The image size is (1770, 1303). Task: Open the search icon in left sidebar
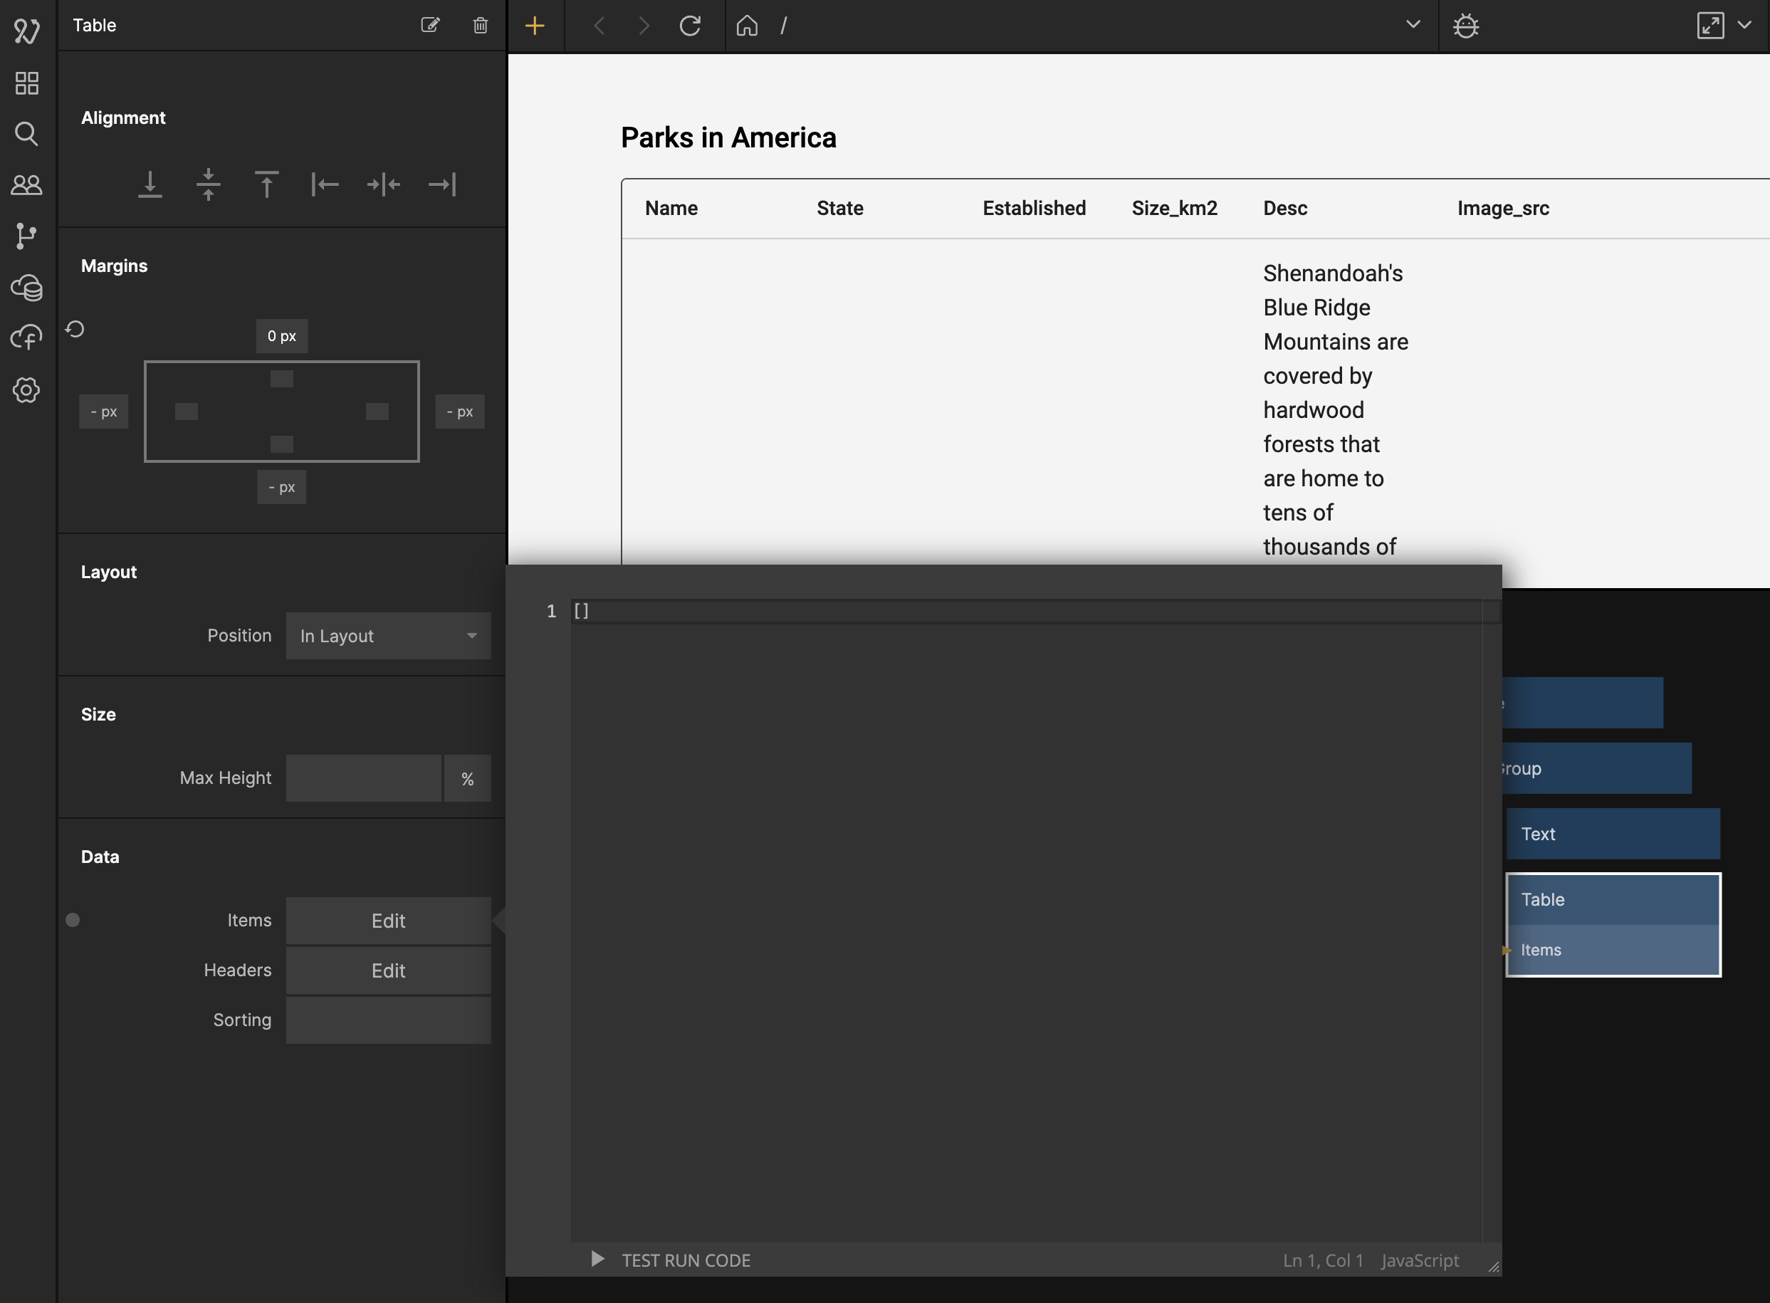coord(26,133)
